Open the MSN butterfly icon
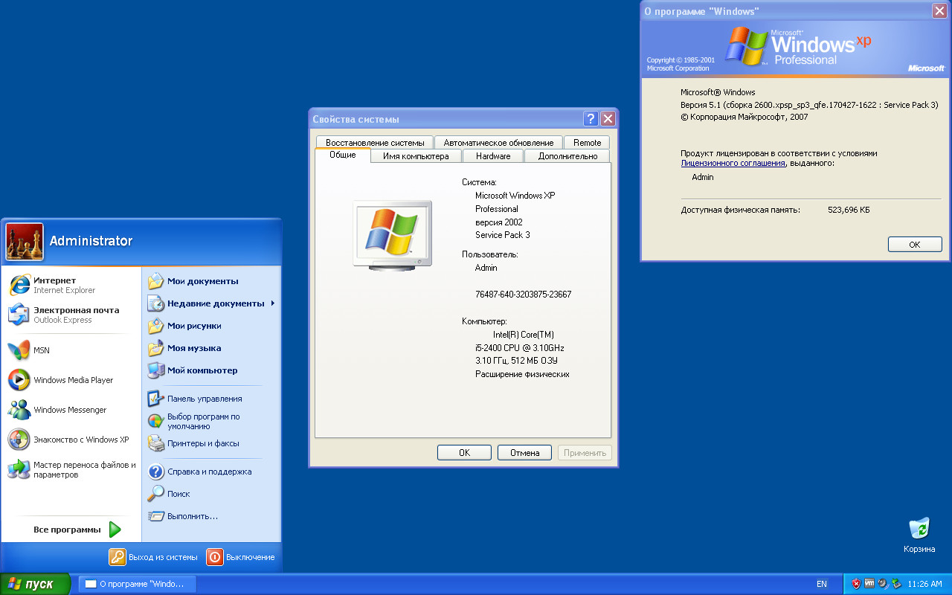Viewport: 952px width, 595px height. 19,350
